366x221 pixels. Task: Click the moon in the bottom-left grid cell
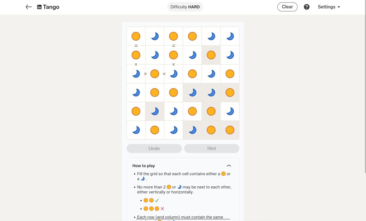click(136, 130)
